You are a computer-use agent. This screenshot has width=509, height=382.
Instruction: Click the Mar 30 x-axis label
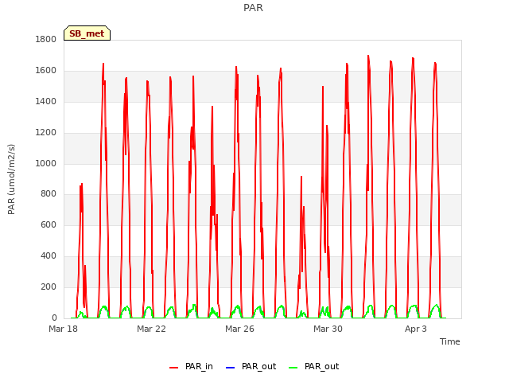pos(328,329)
